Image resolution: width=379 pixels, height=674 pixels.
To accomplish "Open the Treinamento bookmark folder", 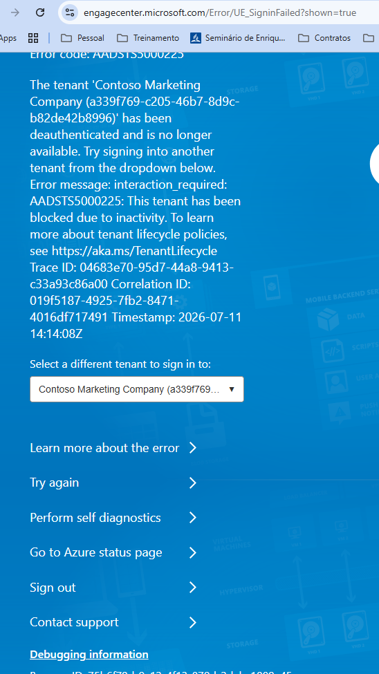I will 147,38.
